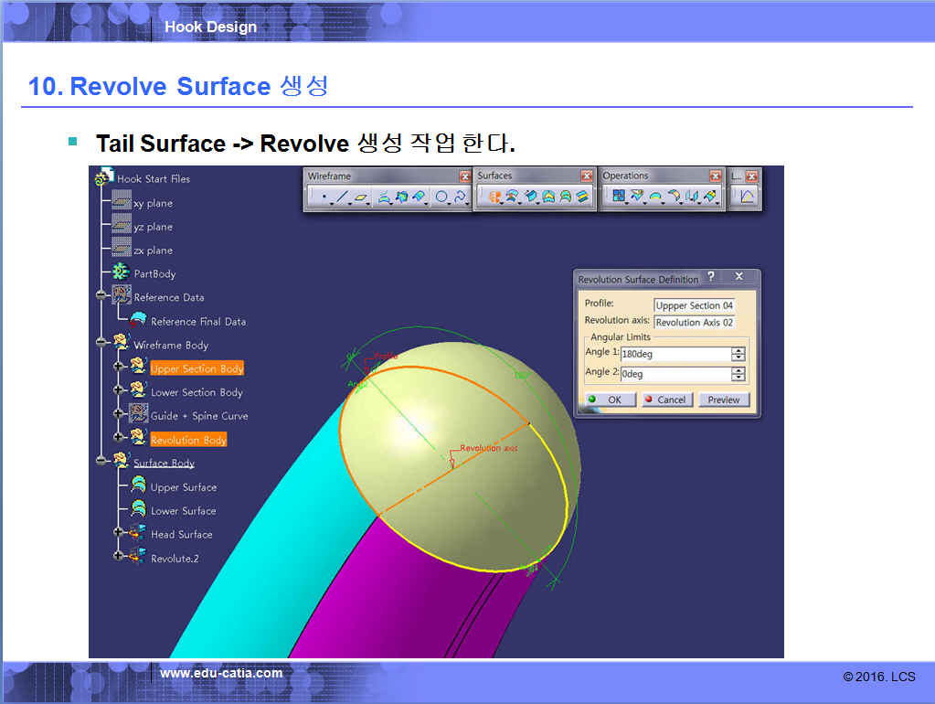Collapse the Wireframe Body tree node
Image resolution: width=935 pixels, height=704 pixels.
(x=101, y=344)
